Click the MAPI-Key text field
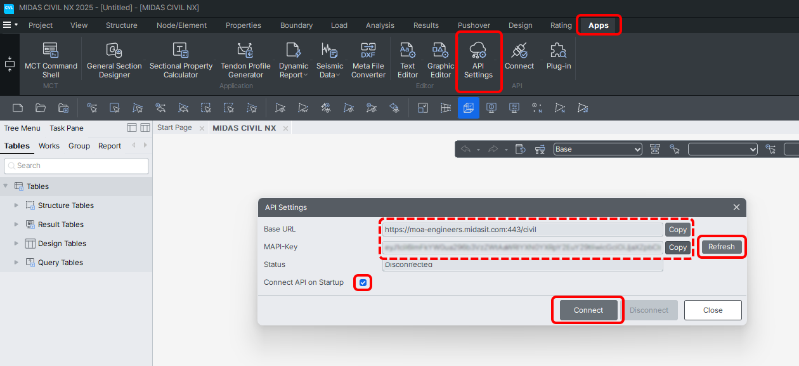 pyautogui.click(x=523, y=247)
